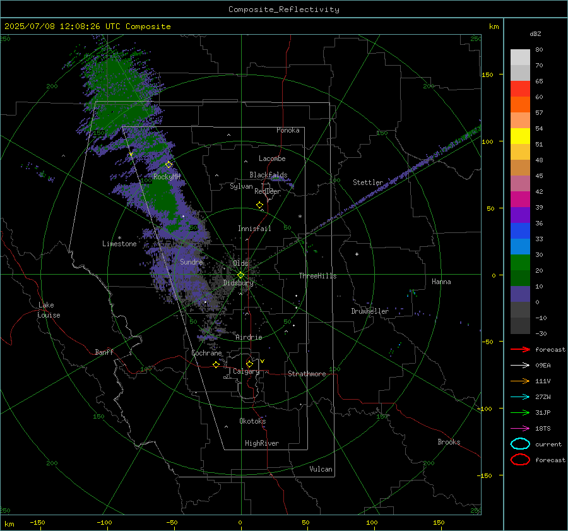568x531 pixels.
Task: Click the Ponoka city label
Action: point(288,130)
